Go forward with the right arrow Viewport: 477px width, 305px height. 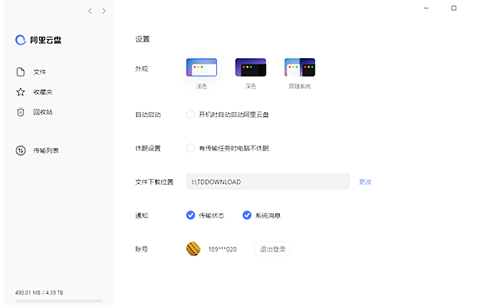click(x=104, y=11)
